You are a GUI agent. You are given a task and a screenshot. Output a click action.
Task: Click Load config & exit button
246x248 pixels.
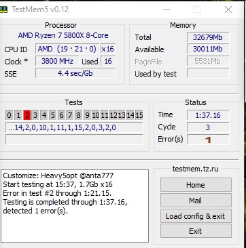[x=196, y=216]
